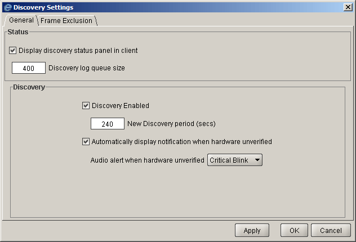
Task: Switch to the General tab
Action: coord(21,20)
